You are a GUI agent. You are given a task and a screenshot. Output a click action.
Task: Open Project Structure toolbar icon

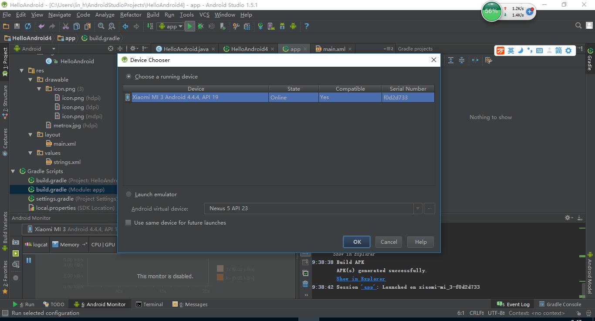[247, 26]
